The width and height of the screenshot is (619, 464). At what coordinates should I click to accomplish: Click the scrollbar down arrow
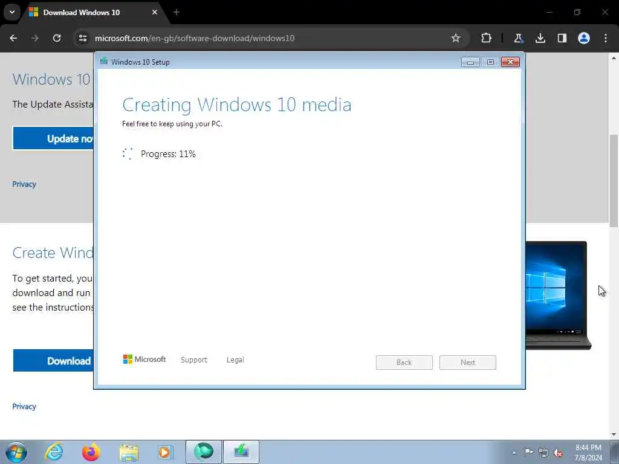point(614,434)
